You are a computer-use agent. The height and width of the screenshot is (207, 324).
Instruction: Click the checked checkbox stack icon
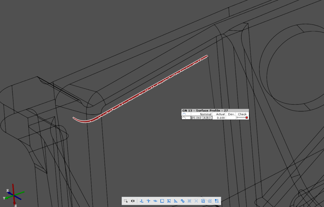pyautogui.click(x=203, y=201)
